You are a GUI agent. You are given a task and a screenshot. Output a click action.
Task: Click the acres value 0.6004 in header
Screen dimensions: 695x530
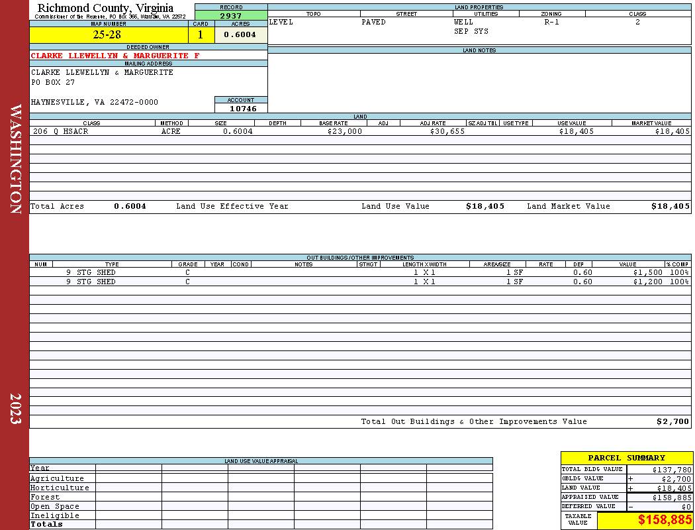click(x=240, y=34)
